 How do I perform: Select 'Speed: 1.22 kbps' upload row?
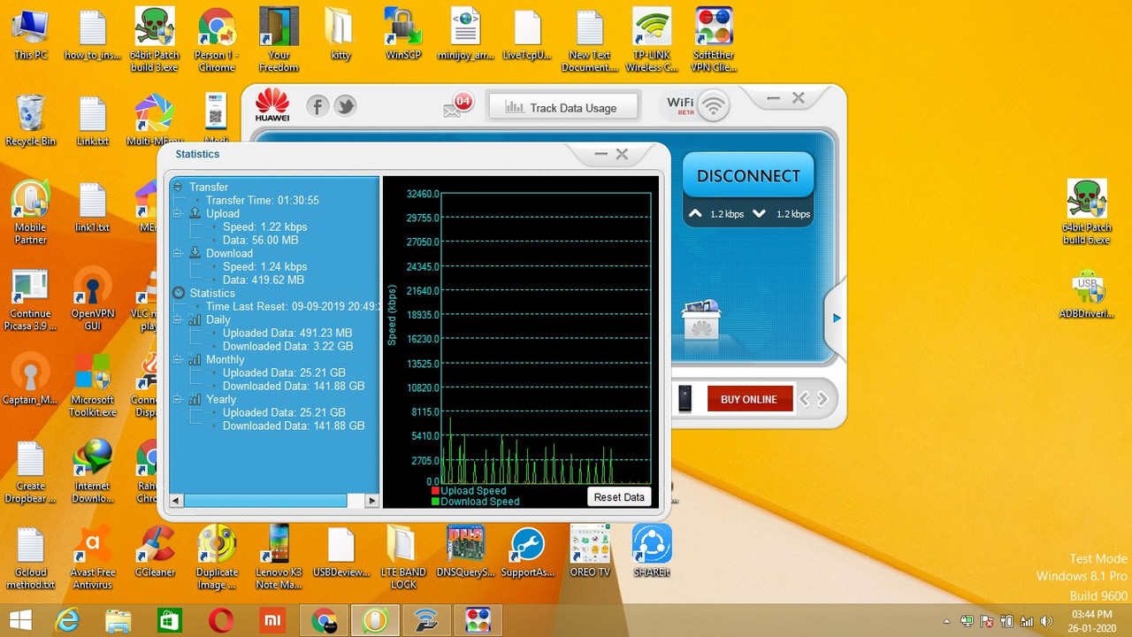pos(265,226)
